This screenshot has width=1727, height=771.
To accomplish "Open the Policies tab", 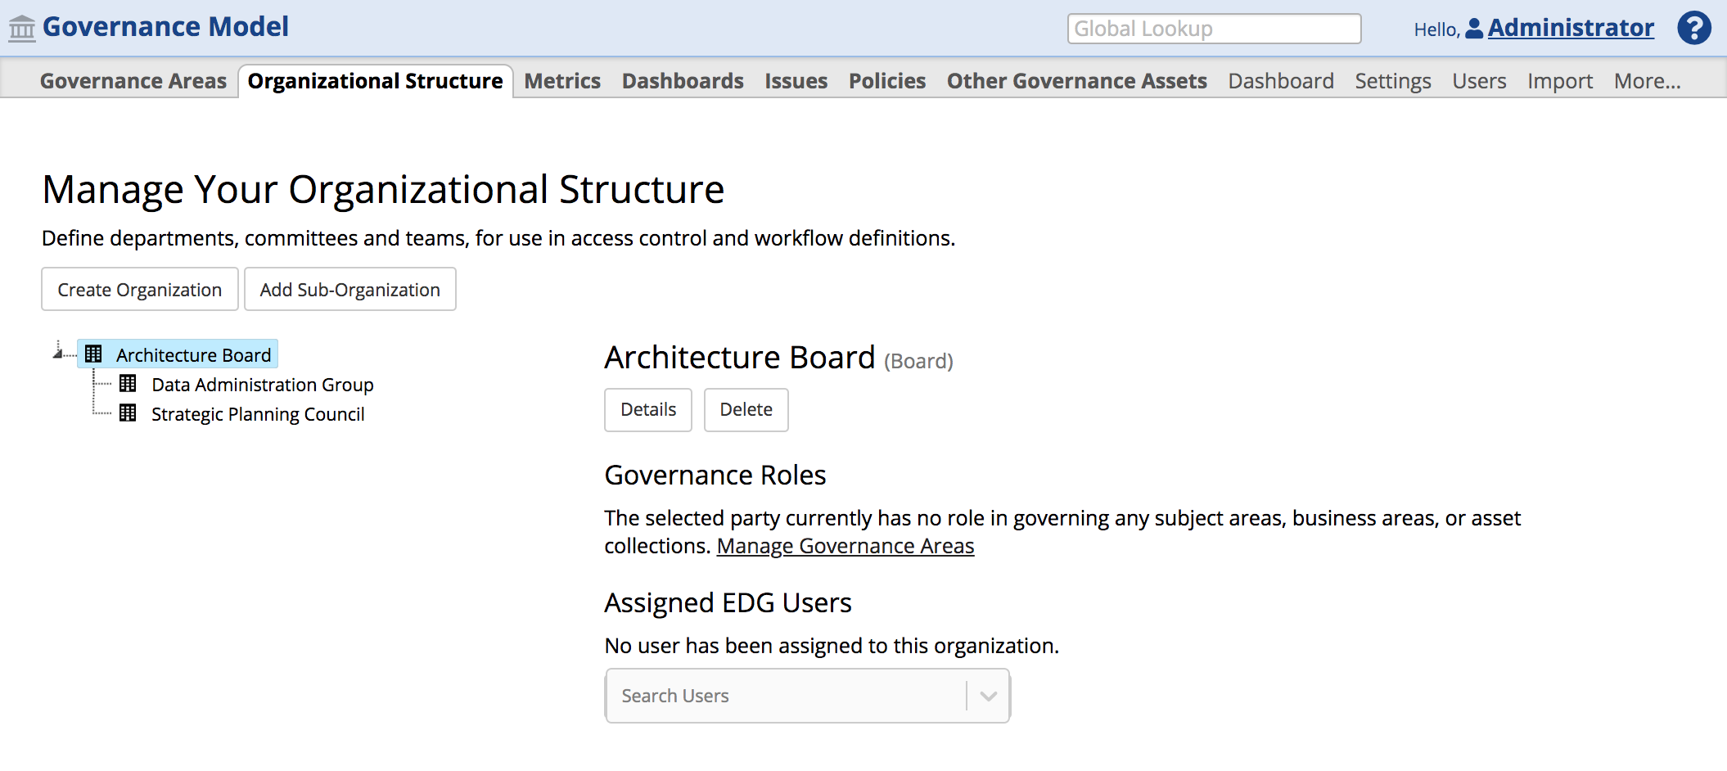I will coord(886,80).
